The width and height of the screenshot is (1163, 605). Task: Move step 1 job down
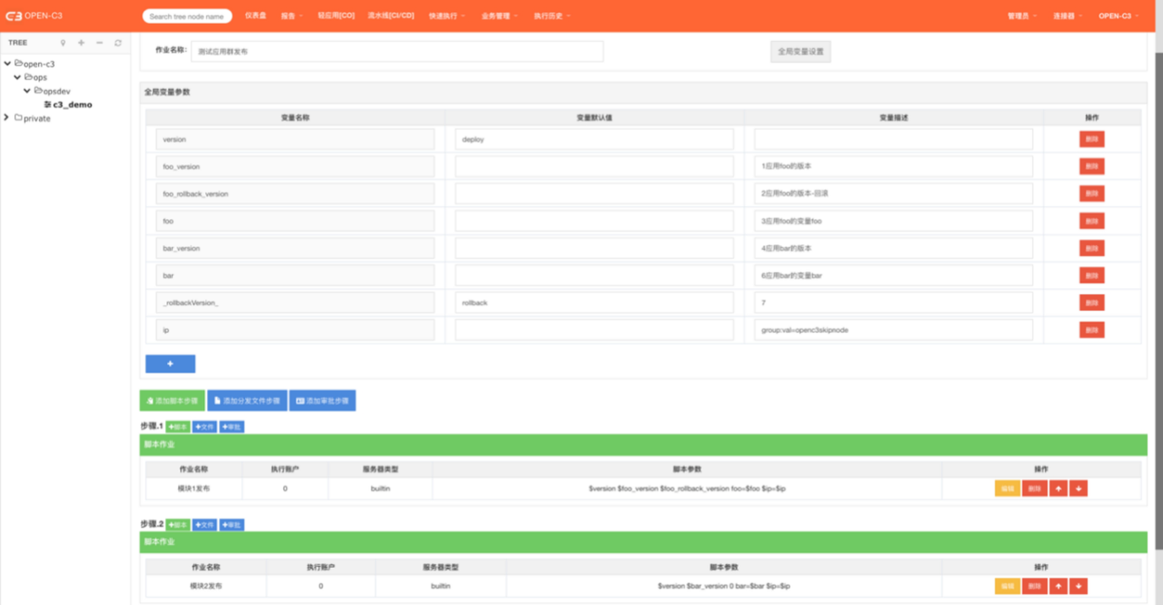(1079, 489)
